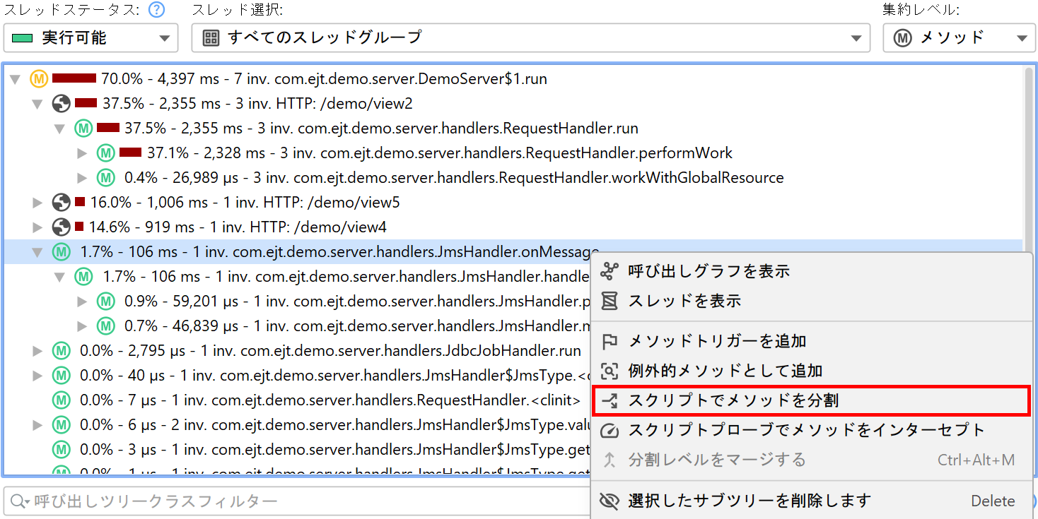Click the globe icon for HTTP: /demo/view4
This screenshot has height=519, width=1038.
(62, 227)
